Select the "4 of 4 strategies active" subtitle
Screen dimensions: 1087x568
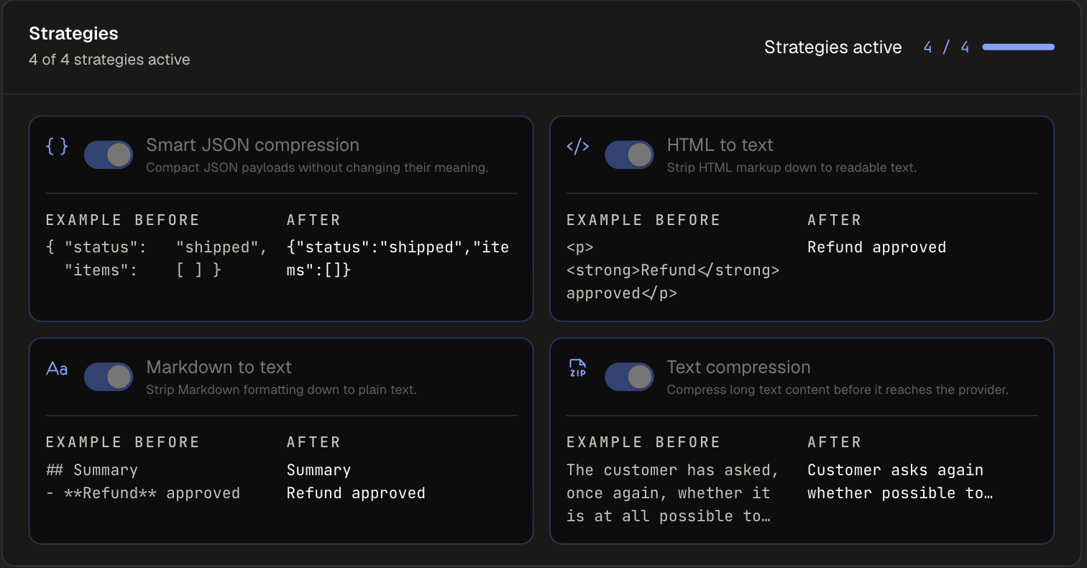click(x=109, y=60)
